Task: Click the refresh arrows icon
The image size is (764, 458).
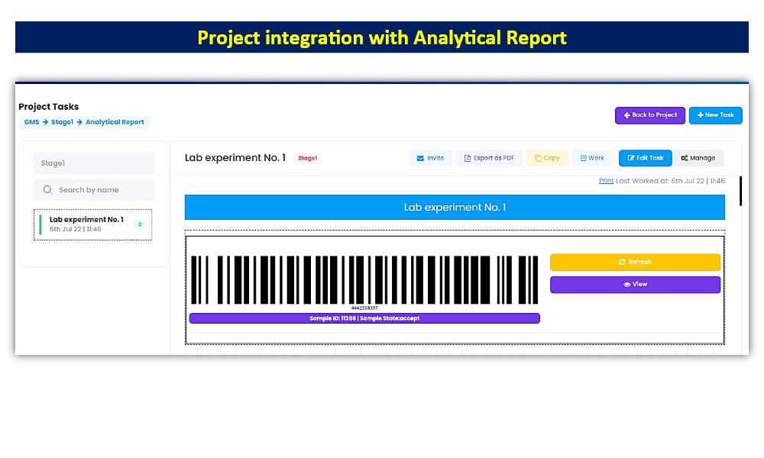Action: [622, 262]
